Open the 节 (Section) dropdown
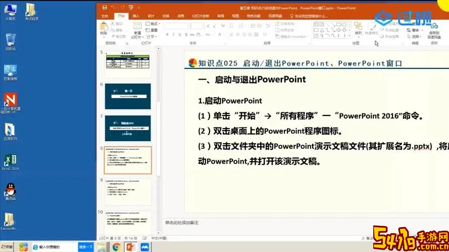 click(x=151, y=37)
